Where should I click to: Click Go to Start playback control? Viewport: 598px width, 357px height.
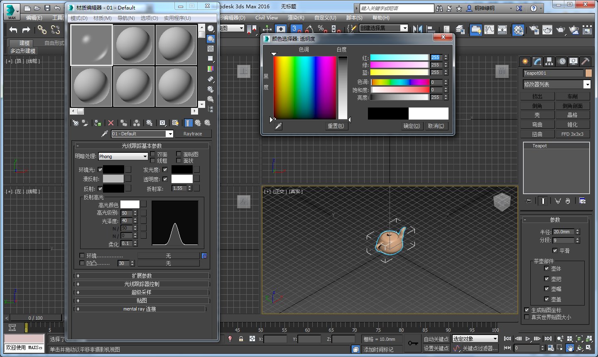pyautogui.click(x=507, y=339)
